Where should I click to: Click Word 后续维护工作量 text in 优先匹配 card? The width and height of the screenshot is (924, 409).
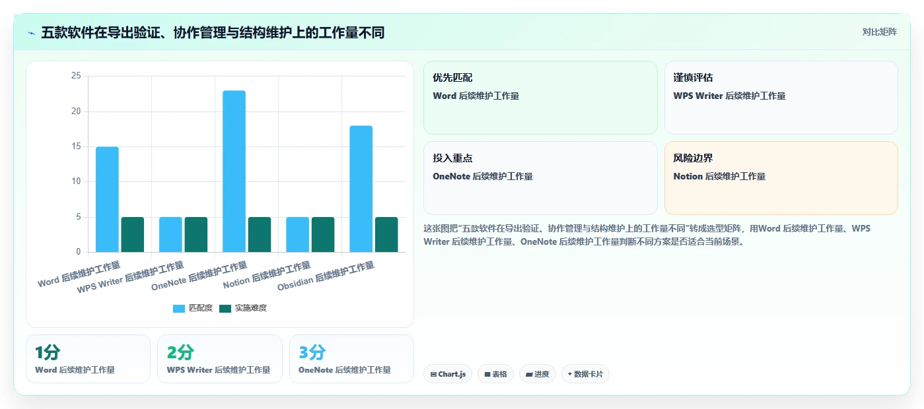pos(476,96)
